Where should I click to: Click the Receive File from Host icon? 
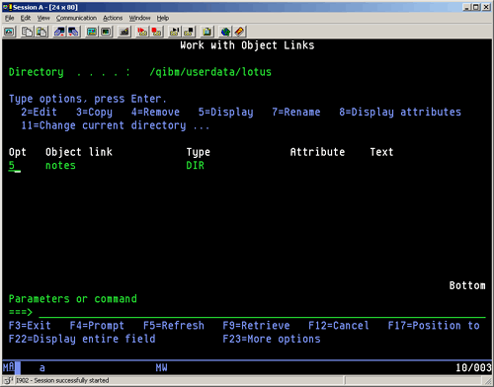click(74, 32)
